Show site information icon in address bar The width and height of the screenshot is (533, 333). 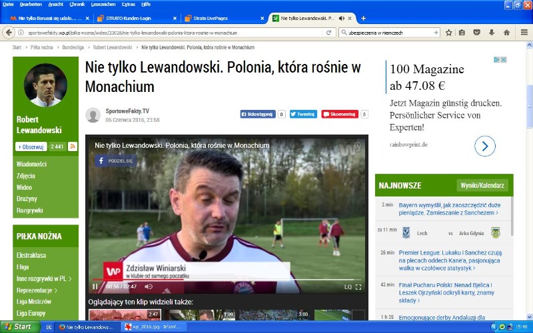[21, 33]
